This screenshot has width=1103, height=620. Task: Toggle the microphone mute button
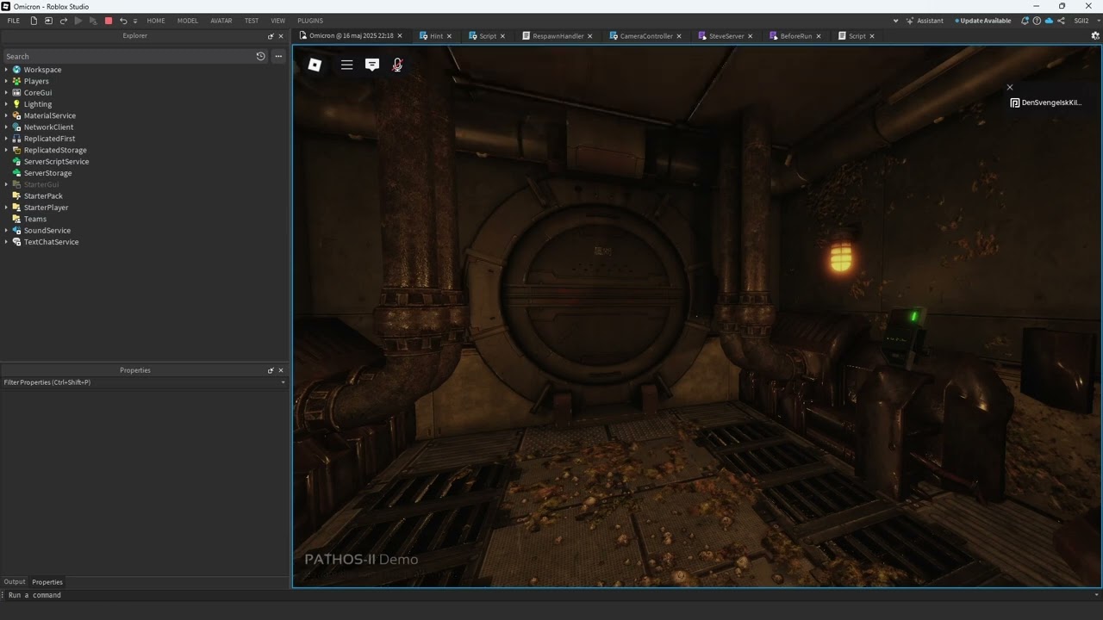pos(397,65)
